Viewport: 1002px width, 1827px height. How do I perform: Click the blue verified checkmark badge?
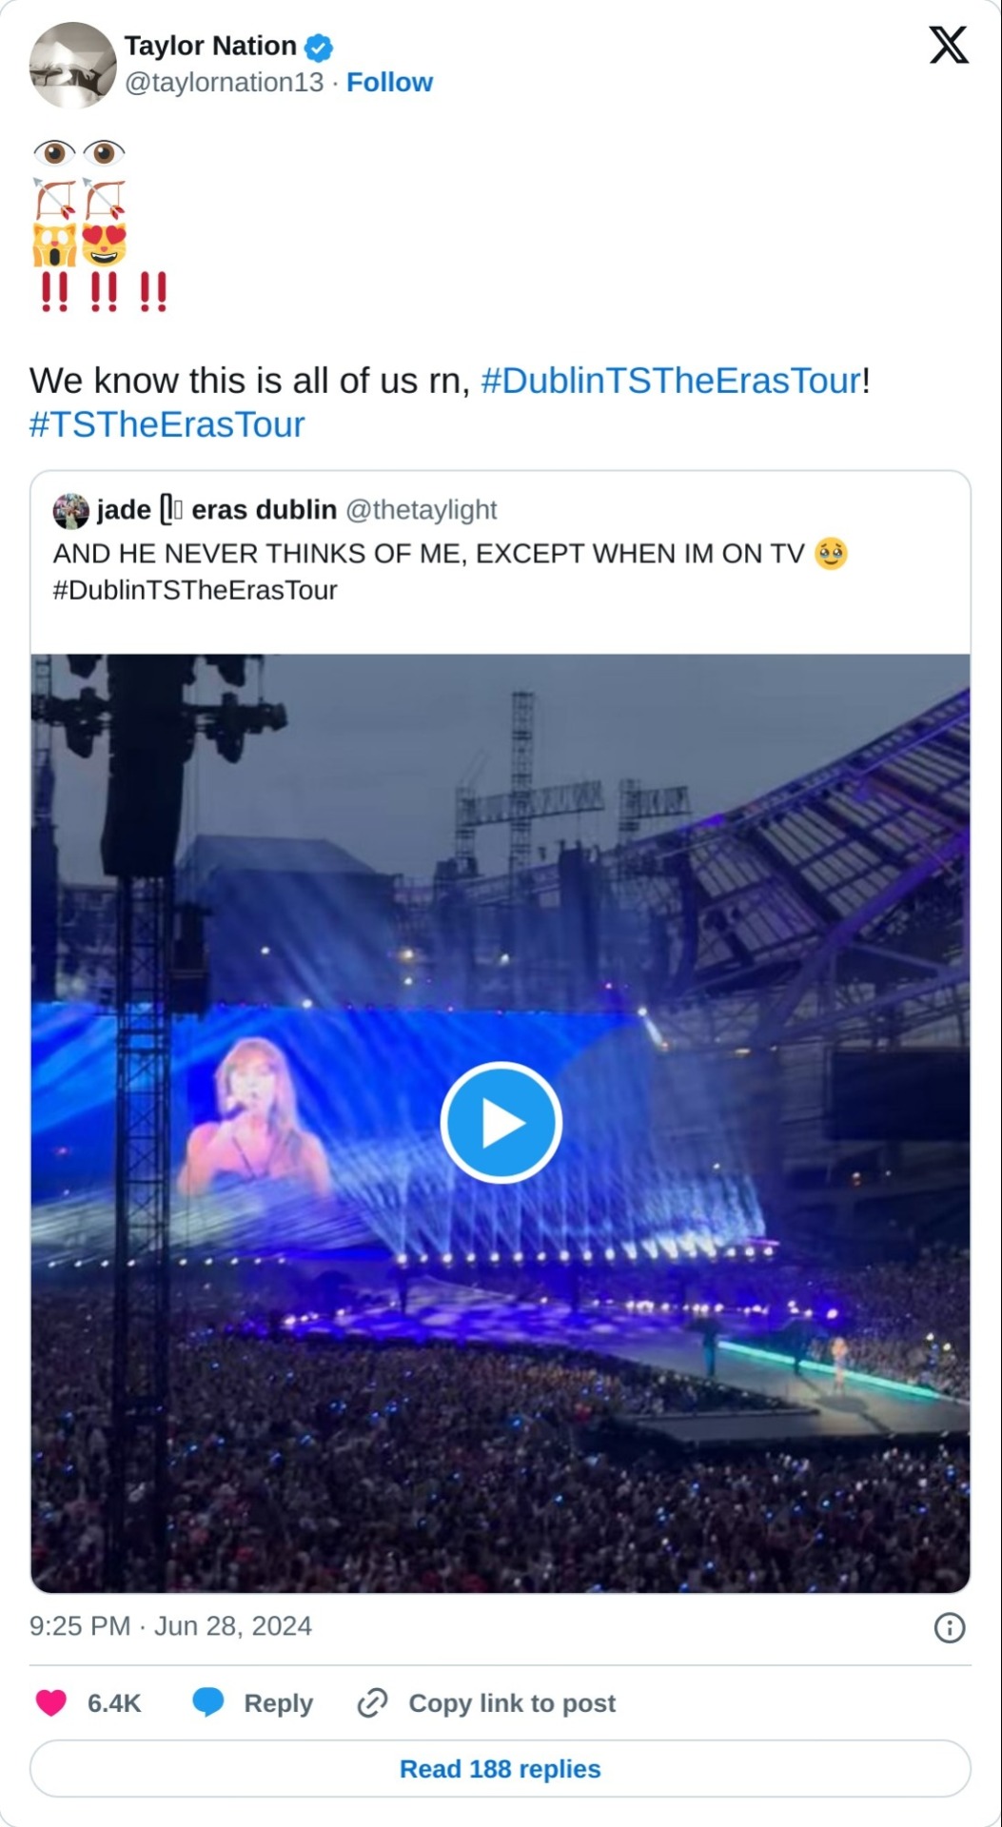319,47
